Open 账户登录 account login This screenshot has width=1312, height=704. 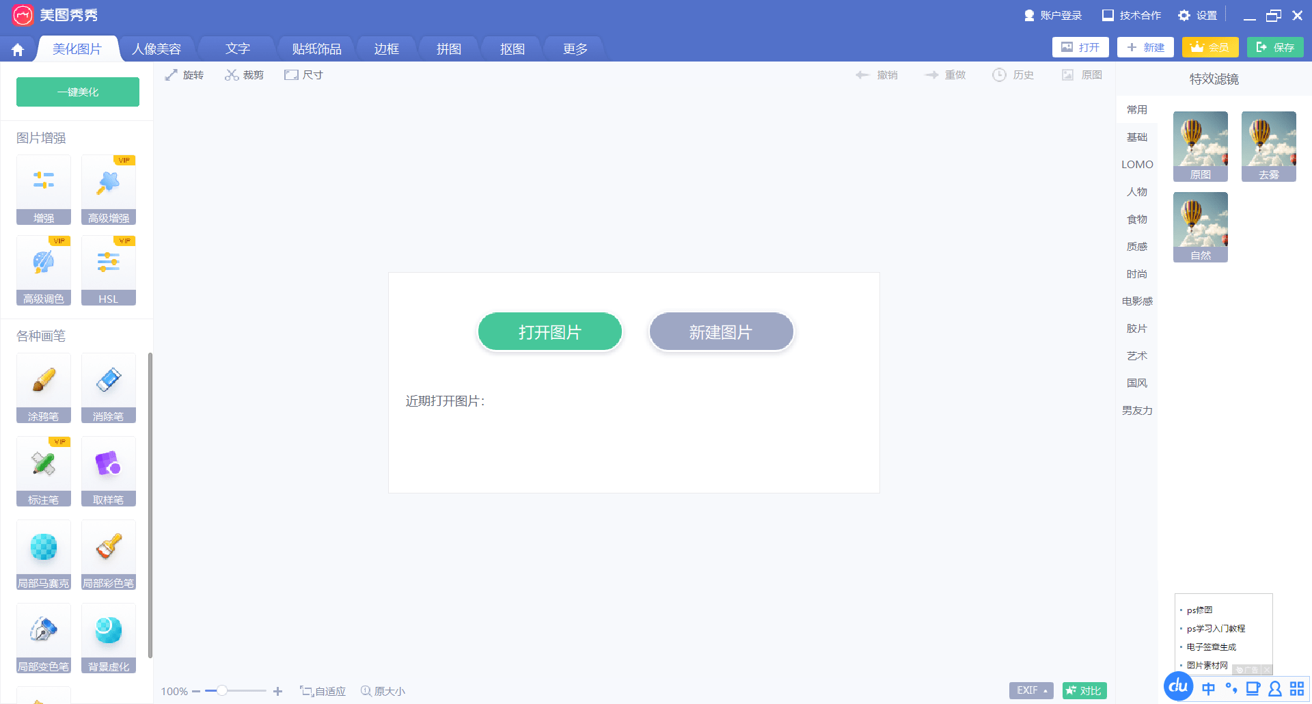pos(1053,16)
